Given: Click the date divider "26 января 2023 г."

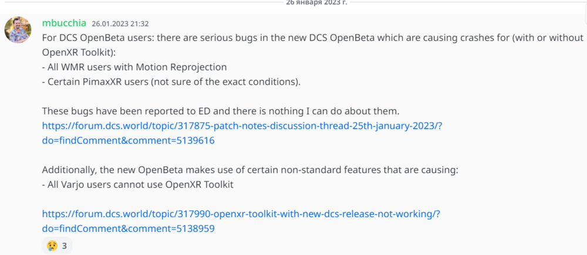Looking at the screenshot, I should [x=316, y=2].
